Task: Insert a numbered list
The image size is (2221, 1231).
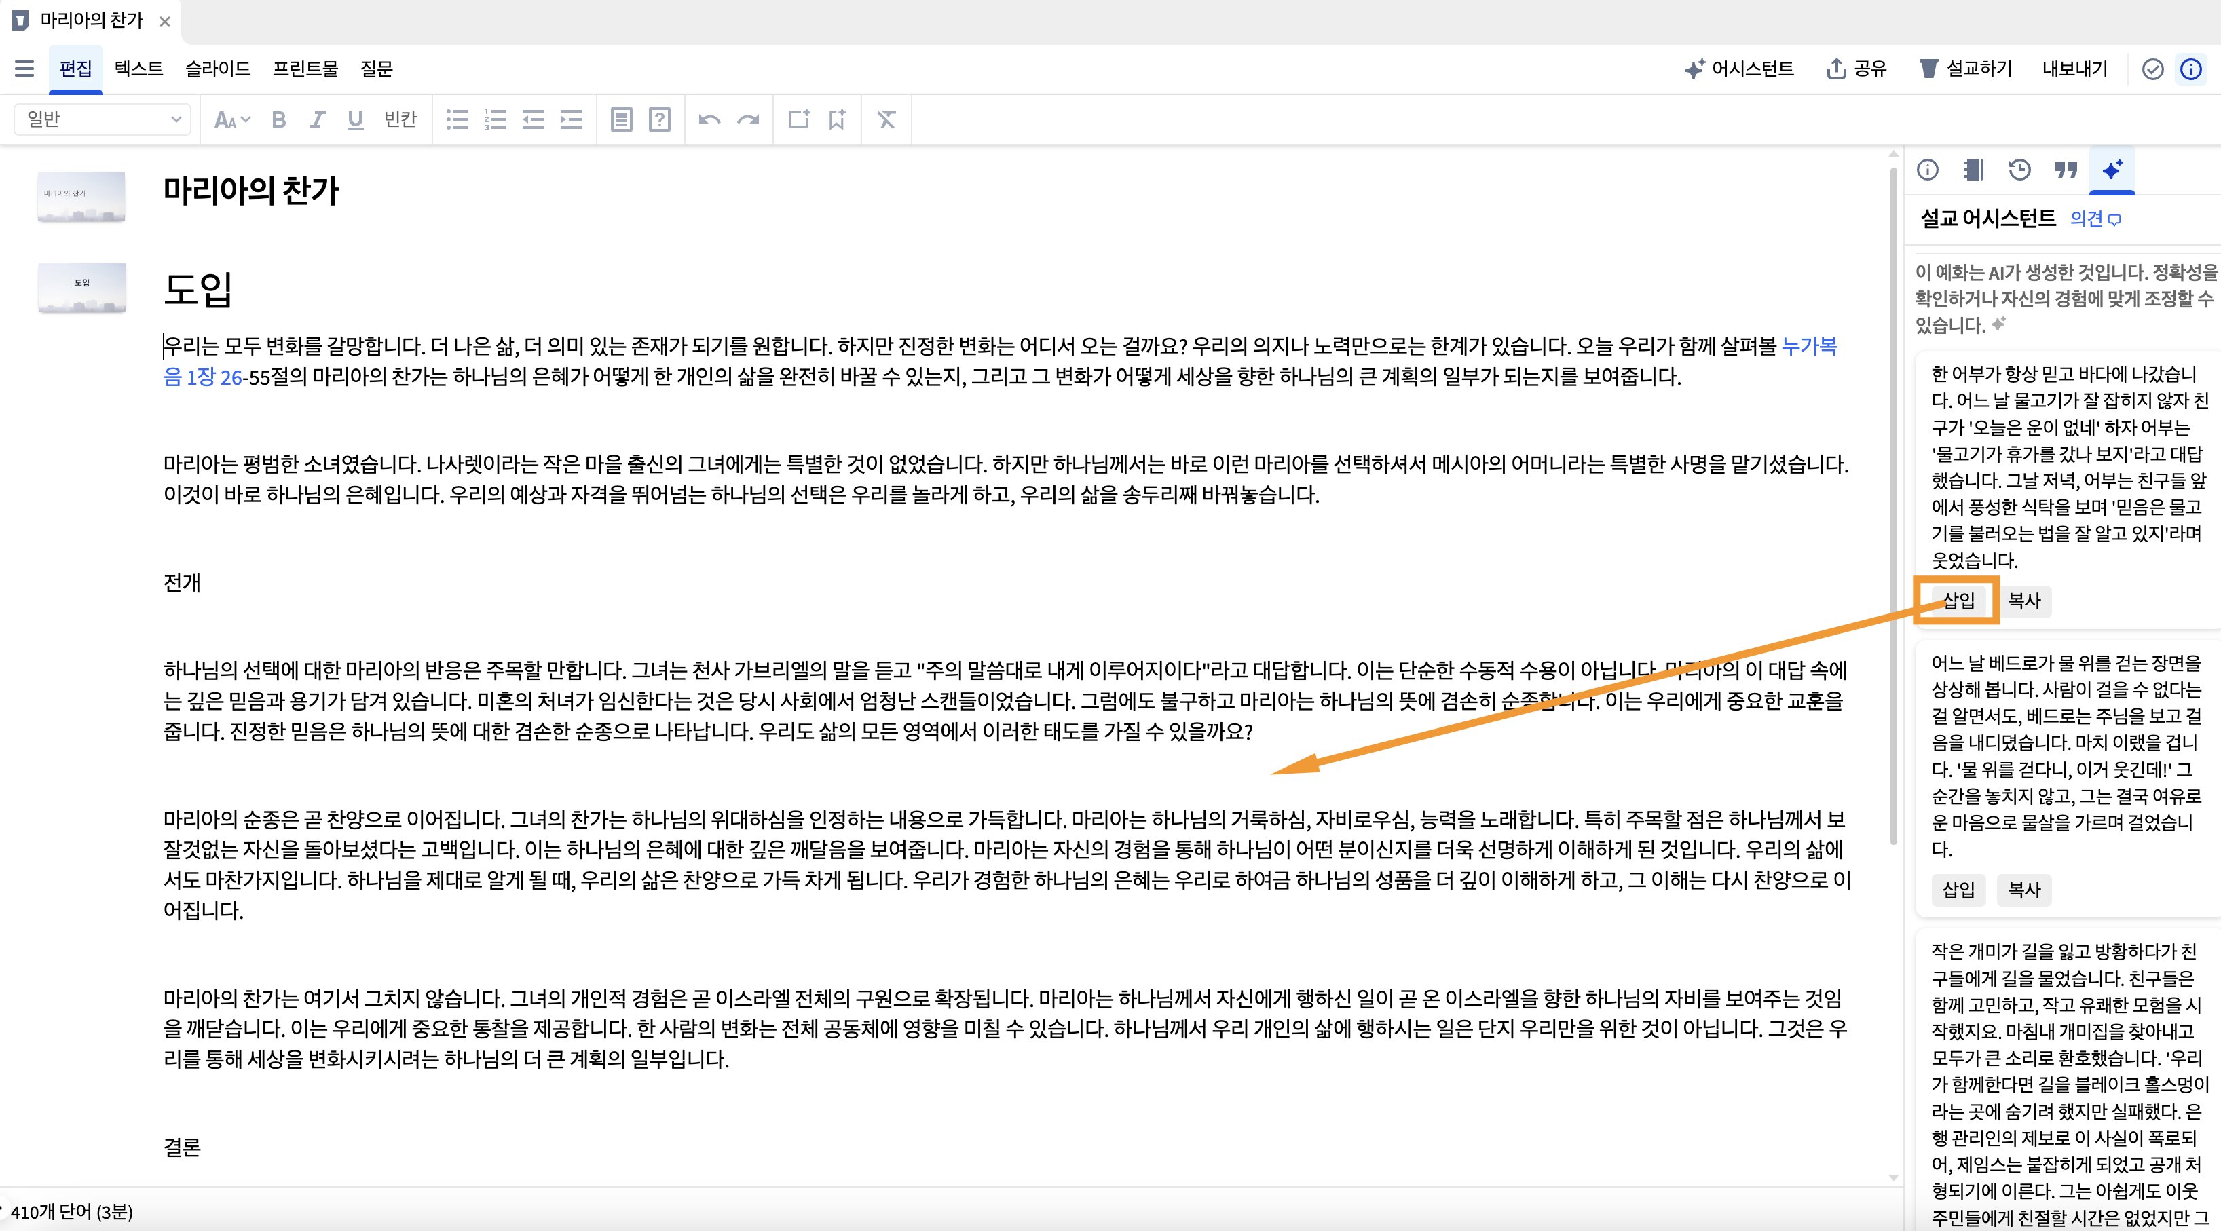Action: pos(496,119)
